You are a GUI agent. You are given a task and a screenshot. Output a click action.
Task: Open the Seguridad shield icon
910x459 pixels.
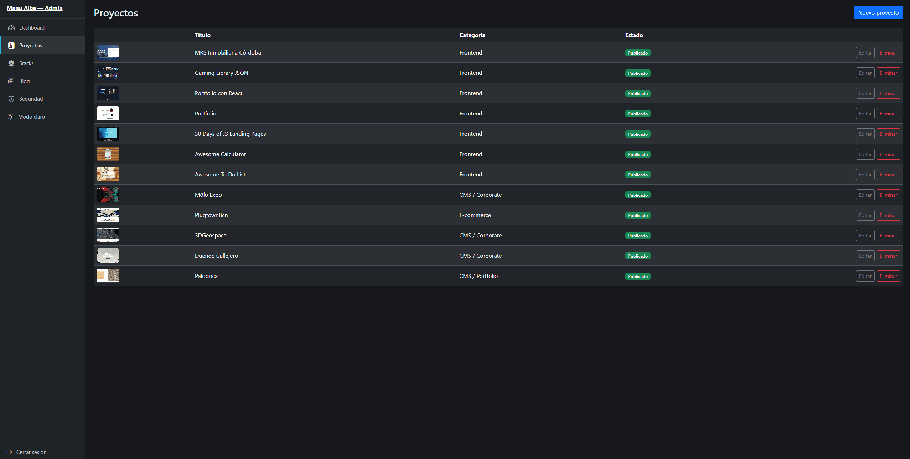[x=11, y=99]
